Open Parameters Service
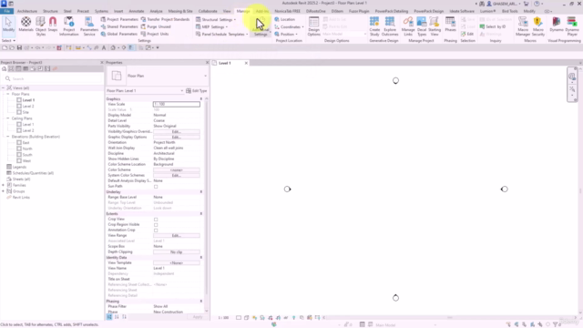The image size is (583, 328). coord(89,26)
